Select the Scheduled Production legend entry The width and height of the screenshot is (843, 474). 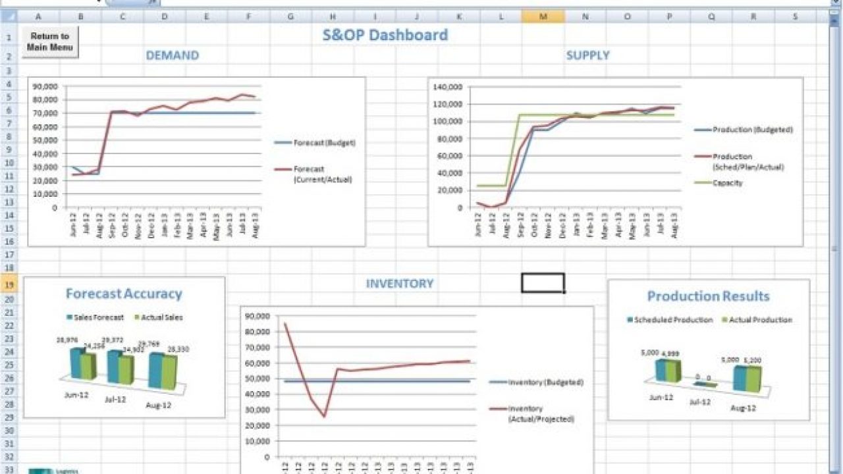669,320
